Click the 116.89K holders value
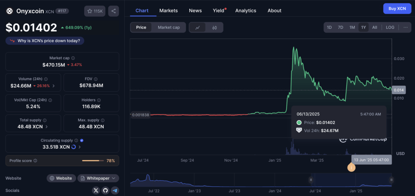415x196 pixels. click(91, 106)
